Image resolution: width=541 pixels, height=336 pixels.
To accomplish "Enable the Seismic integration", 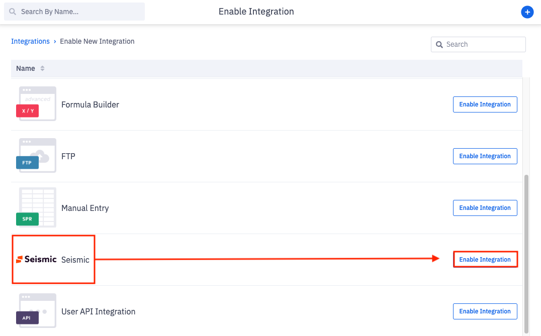I will 485,259.
